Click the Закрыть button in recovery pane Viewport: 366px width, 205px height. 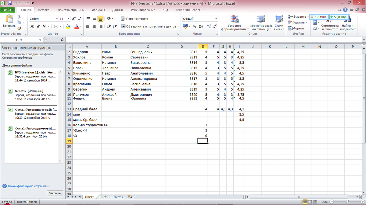point(55,193)
